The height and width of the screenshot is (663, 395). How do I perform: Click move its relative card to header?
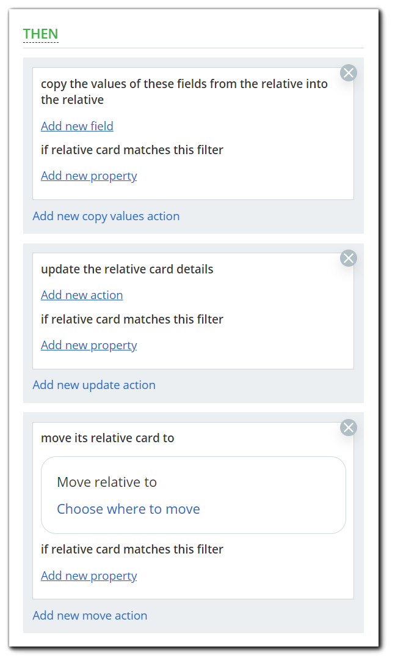pos(107,438)
